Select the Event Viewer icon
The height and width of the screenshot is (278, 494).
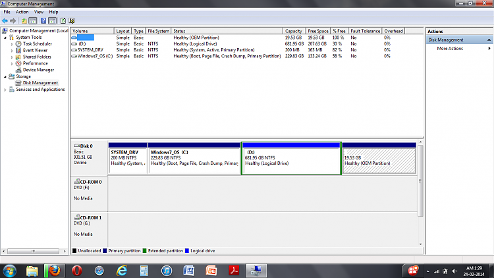[18, 51]
